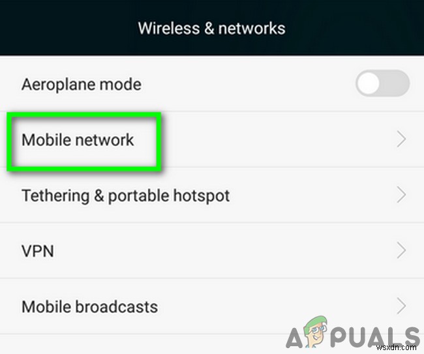Toggle the Aeroplane mode switch
424x354 pixels.
tap(382, 83)
